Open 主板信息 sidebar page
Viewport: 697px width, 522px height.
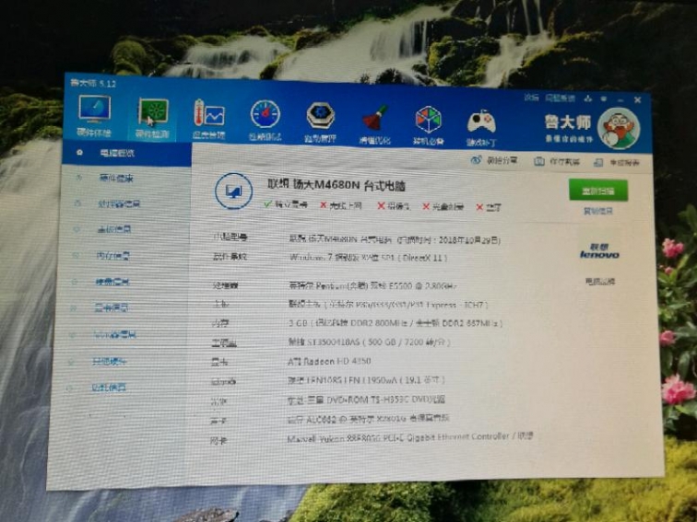pyautogui.click(x=113, y=229)
